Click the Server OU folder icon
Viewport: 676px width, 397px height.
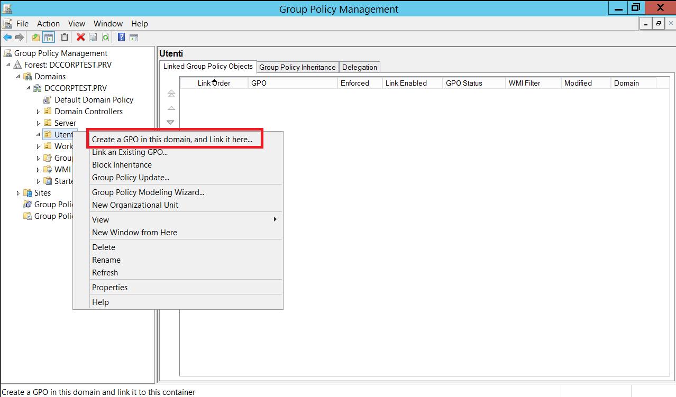[48, 123]
